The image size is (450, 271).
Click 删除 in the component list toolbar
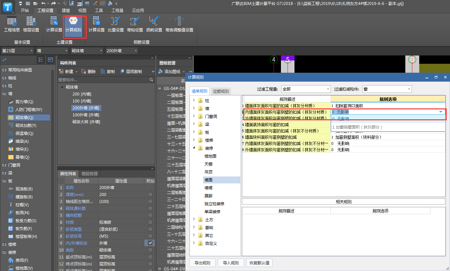(x=89, y=72)
